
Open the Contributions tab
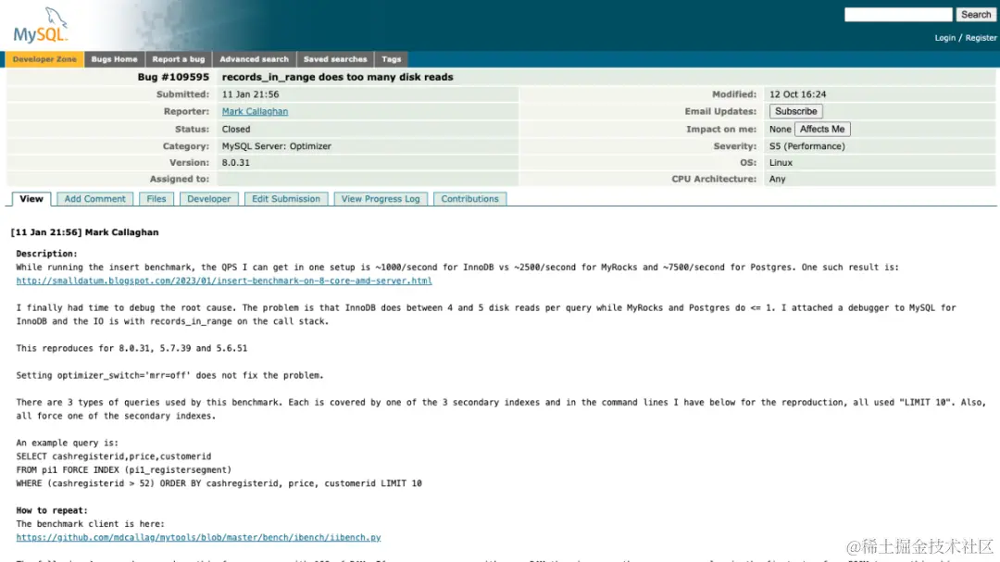[469, 199]
